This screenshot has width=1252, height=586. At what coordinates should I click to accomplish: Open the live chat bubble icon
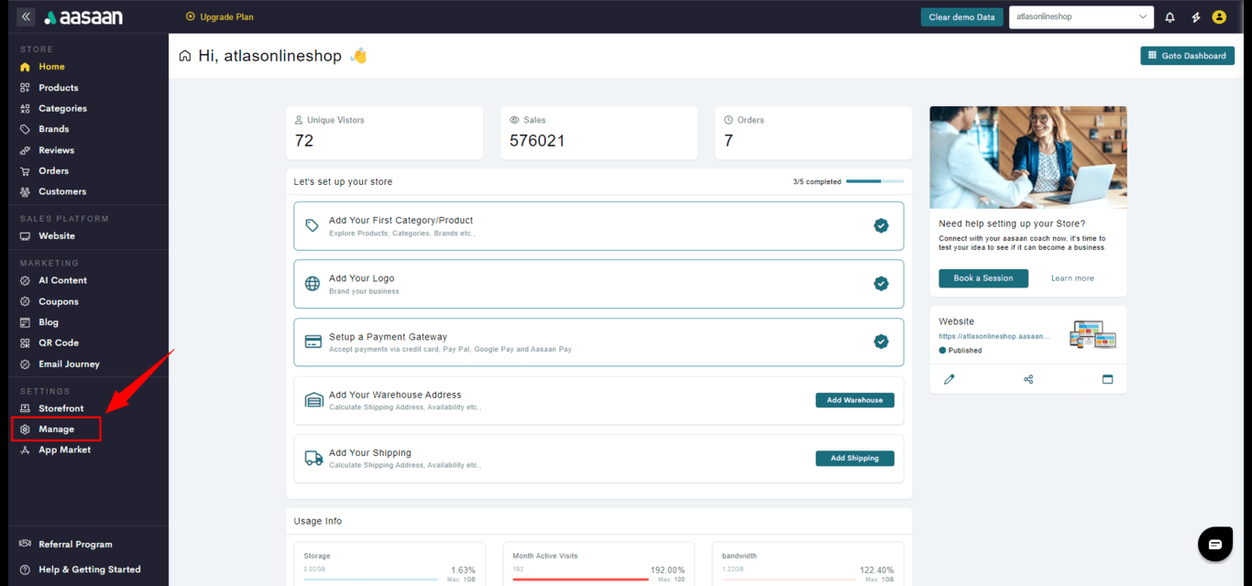tap(1215, 544)
